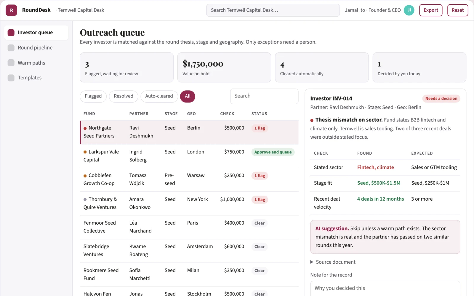
Task: Click the Larkspur Vale Capital fund name
Action: pos(101,156)
